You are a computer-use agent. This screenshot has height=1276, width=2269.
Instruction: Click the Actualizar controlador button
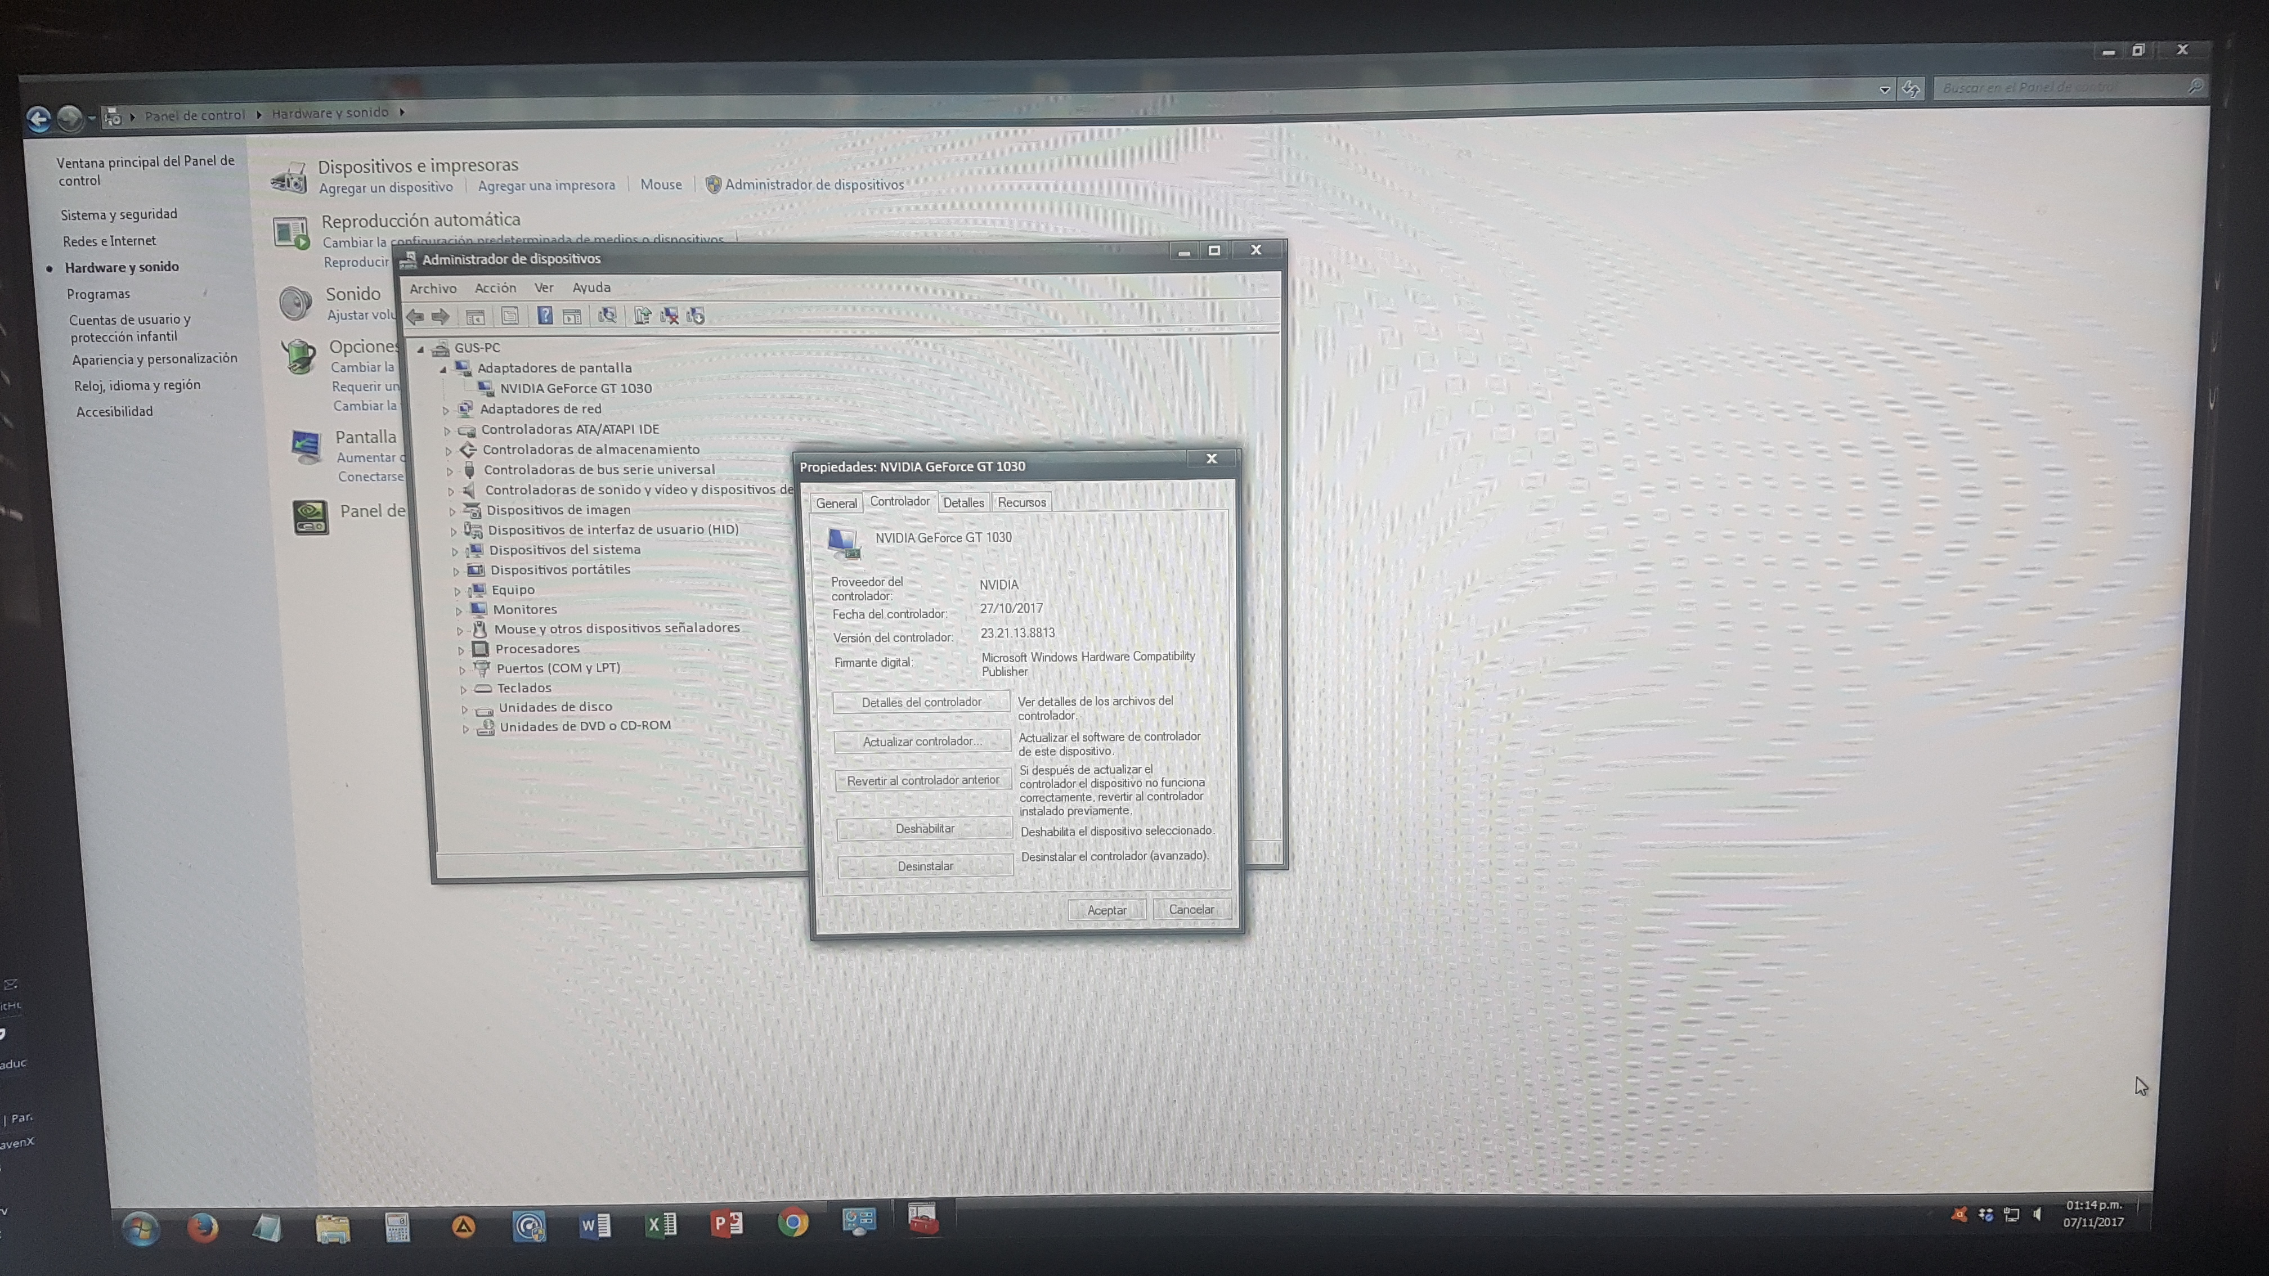922,742
